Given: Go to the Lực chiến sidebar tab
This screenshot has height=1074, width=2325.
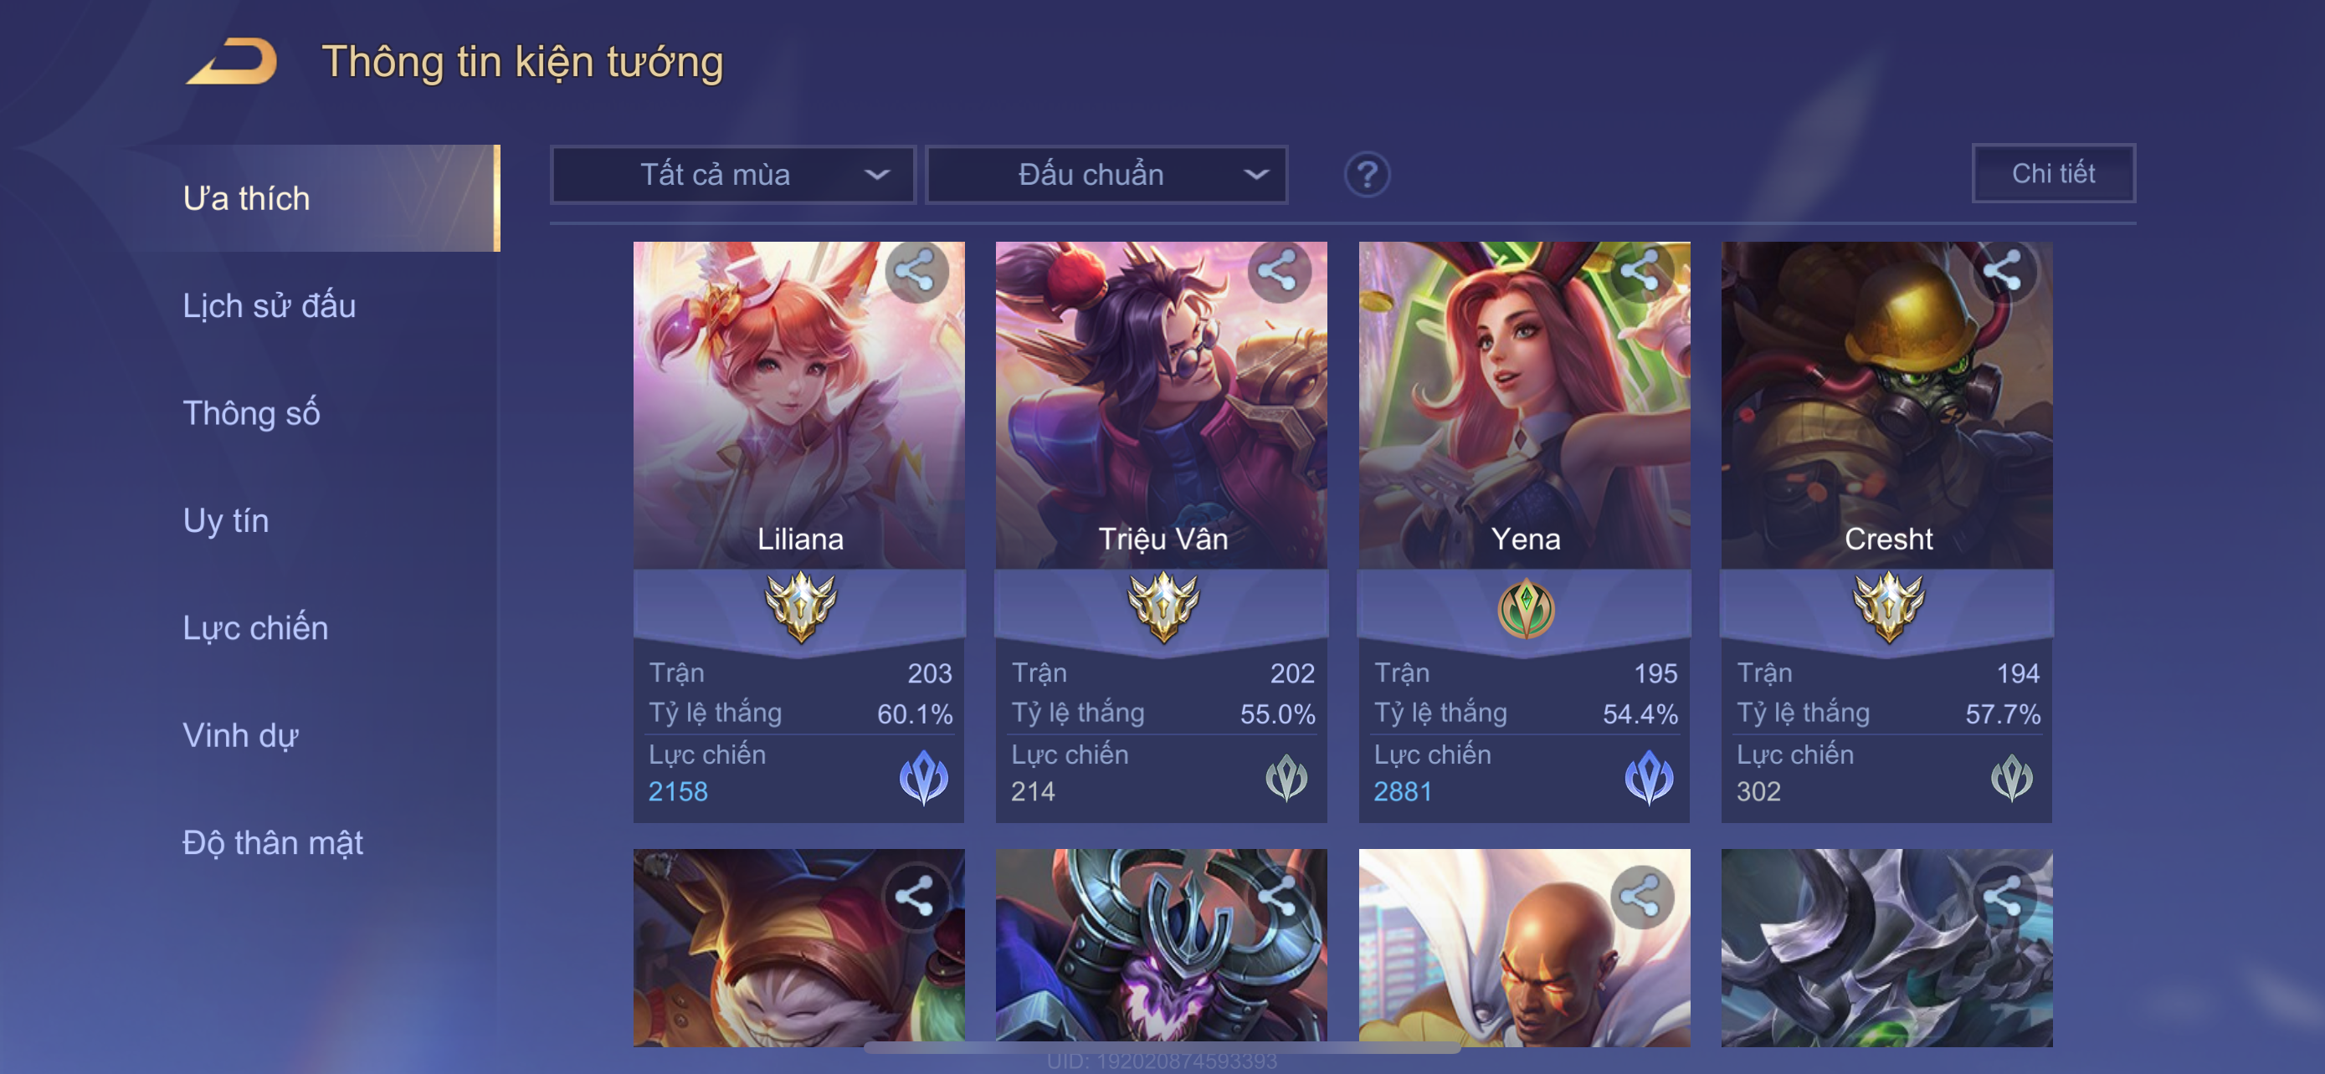Looking at the screenshot, I should tap(255, 627).
